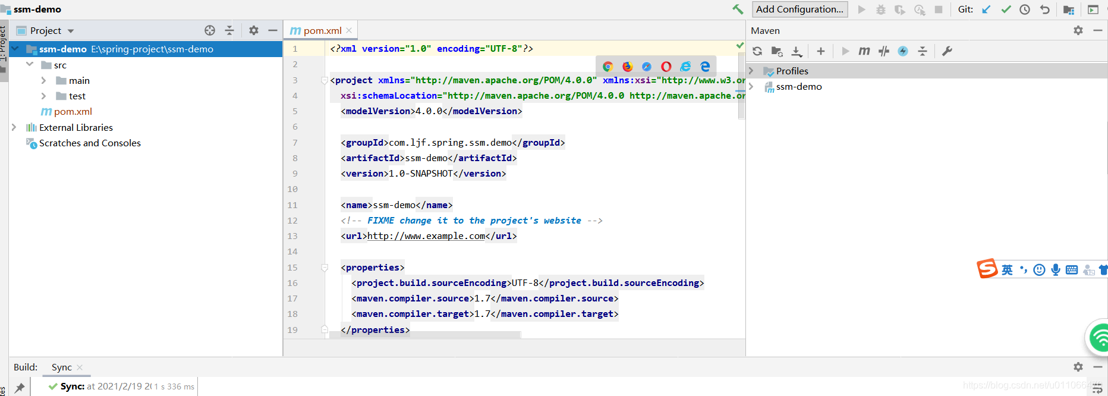The image size is (1108, 396).
Task: Collapse ssm-demo root folder arrow
Action: [15, 49]
